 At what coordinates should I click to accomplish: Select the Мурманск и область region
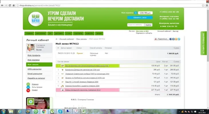click(144, 33)
